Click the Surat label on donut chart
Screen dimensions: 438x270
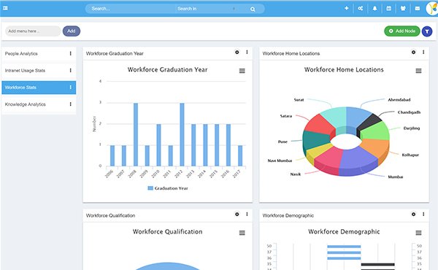click(x=299, y=100)
